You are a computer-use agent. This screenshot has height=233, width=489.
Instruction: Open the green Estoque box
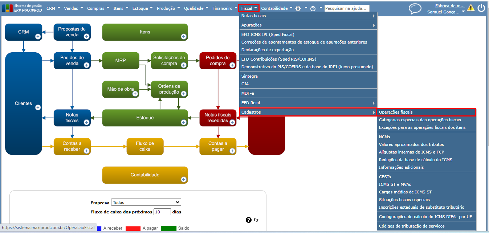[145, 118]
